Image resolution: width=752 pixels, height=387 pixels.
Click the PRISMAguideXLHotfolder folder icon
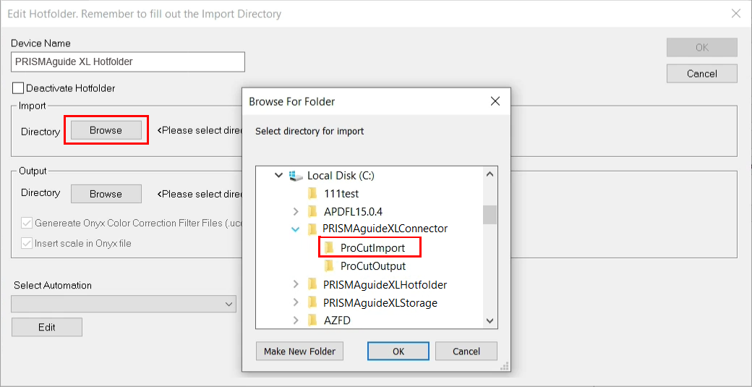(x=312, y=284)
